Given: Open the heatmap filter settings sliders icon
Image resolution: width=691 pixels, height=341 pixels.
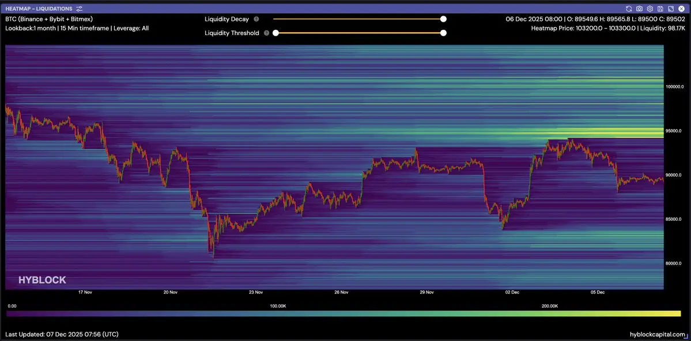Looking at the screenshot, I should pyautogui.click(x=79, y=9).
